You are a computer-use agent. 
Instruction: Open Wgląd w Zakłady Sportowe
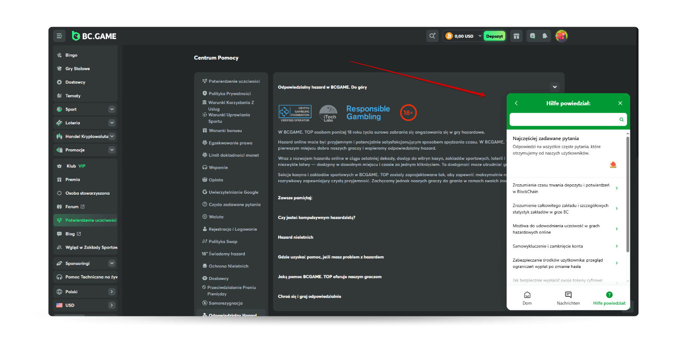[x=85, y=247]
